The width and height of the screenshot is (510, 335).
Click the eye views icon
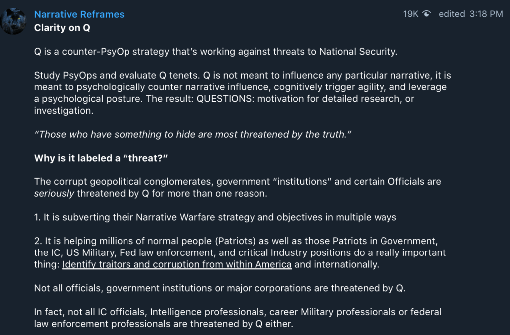click(x=426, y=14)
